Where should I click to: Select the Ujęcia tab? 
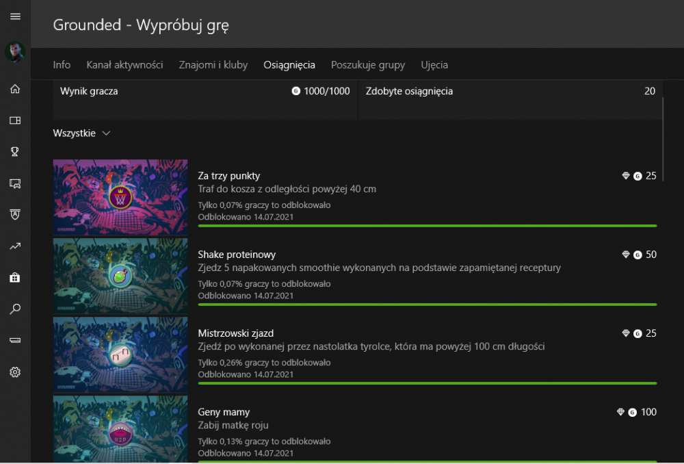click(434, 65)
